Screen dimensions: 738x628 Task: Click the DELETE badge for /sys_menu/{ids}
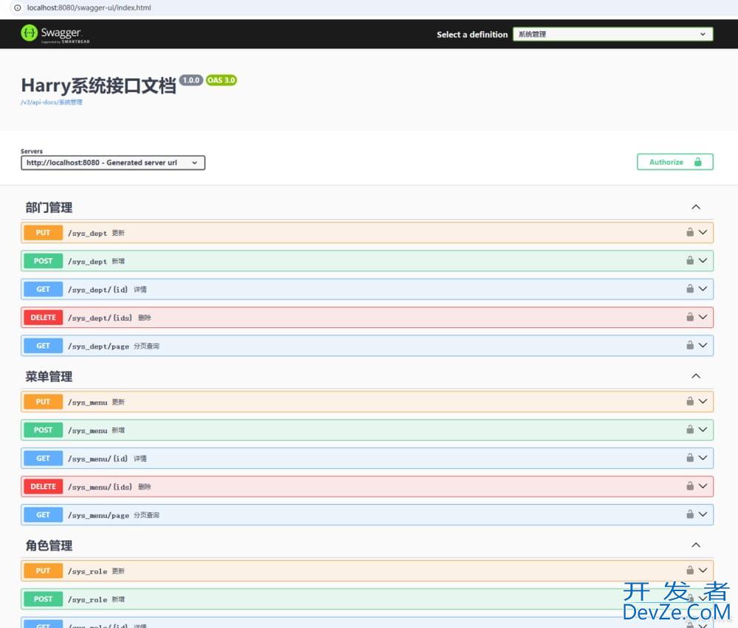click(43, 486)
